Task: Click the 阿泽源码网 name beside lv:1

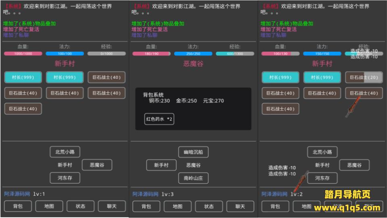Action: click(17, 194)
